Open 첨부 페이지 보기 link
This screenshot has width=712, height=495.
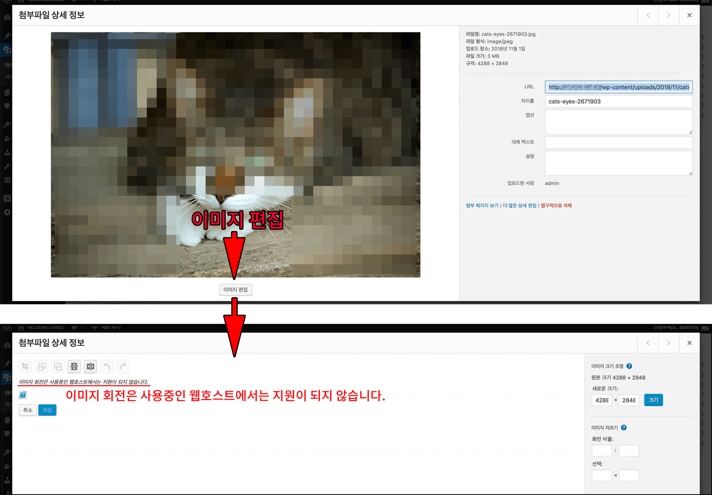482,205
